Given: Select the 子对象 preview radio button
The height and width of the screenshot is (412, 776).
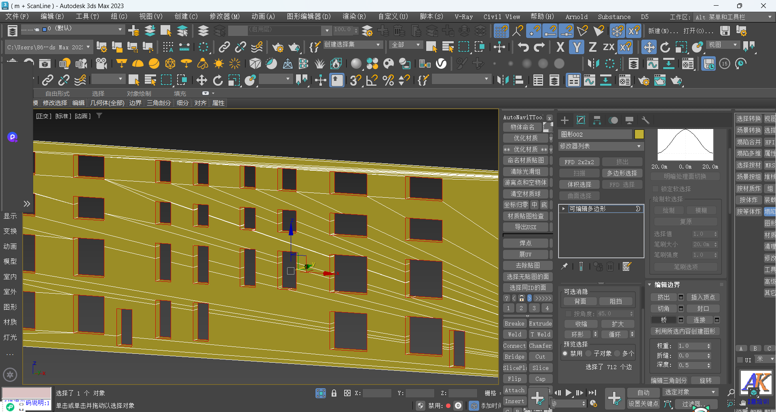Looking at the screenshot, I should tap(588, 353).
